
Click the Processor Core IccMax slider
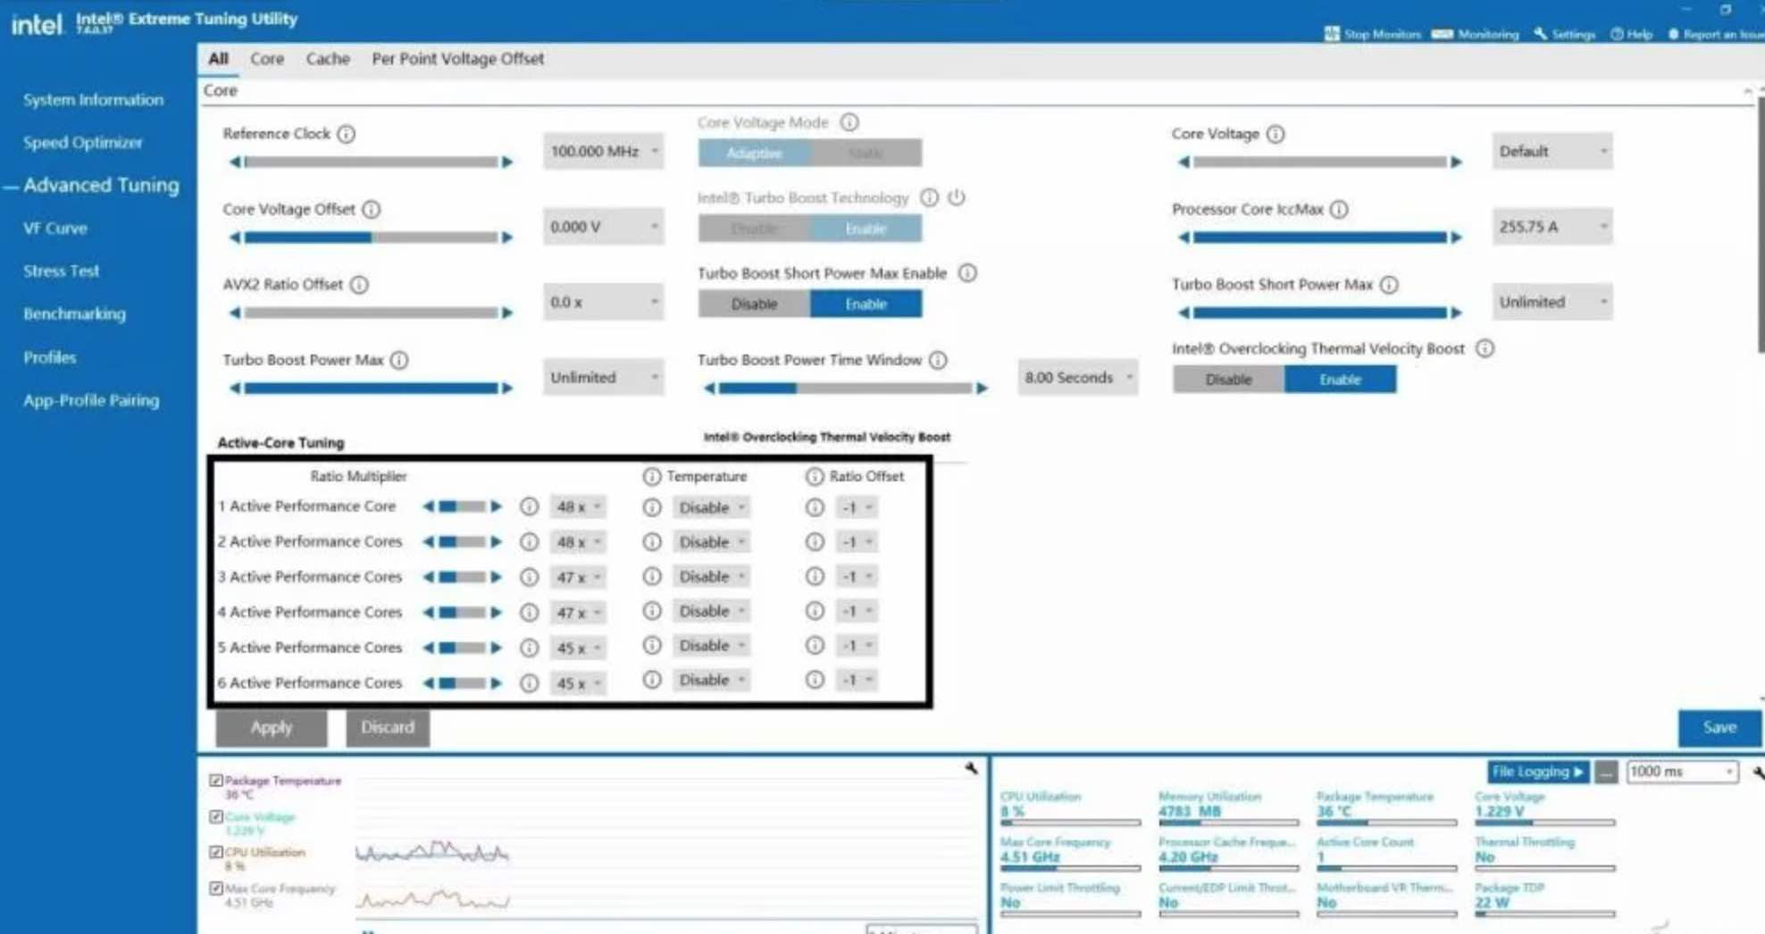coord(1319,238)
